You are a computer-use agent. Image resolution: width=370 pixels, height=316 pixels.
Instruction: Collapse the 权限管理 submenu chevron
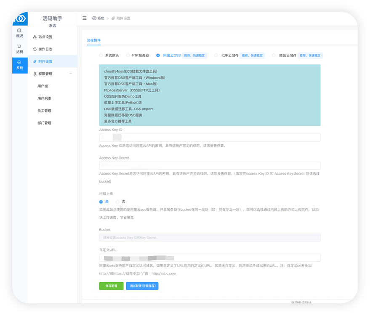coord(71,74)
